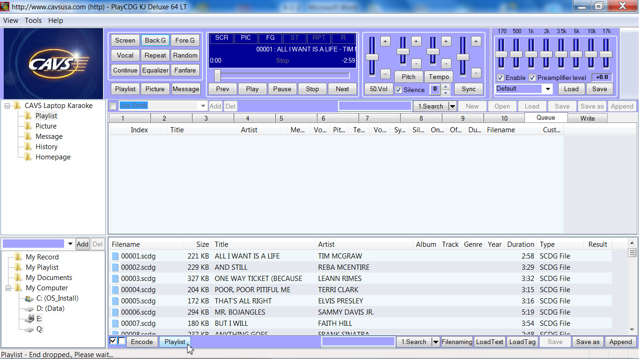Open the Help menu
The image size is (639, 359).
pyautogui.click(x=56, y=21)
